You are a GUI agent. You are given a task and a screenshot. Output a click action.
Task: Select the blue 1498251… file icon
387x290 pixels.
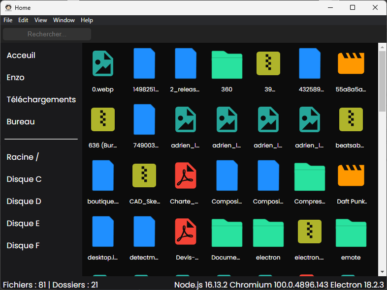click(144, 63)
